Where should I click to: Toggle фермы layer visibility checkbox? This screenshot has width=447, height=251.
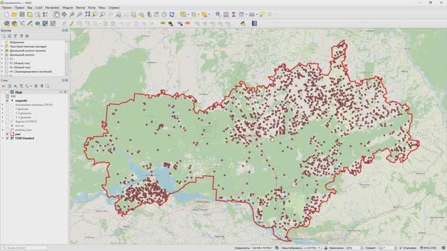coord(8,121)
